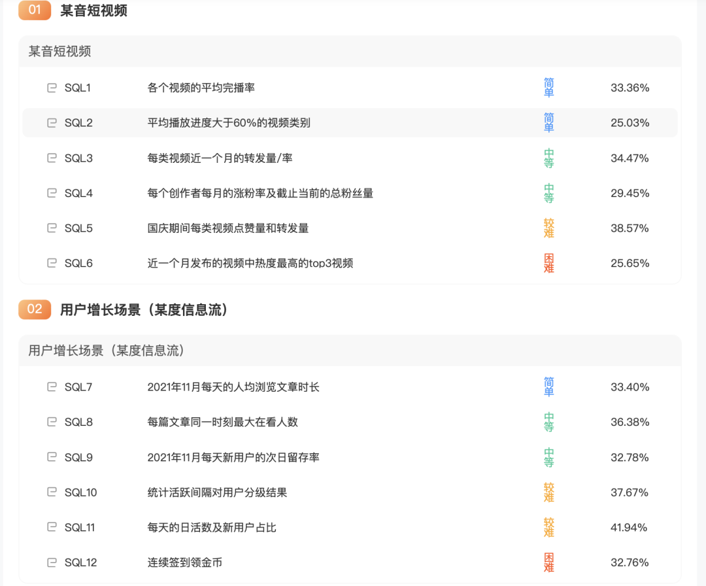Click the 较难 difficulty tag on SQL5

click(549, 228)
